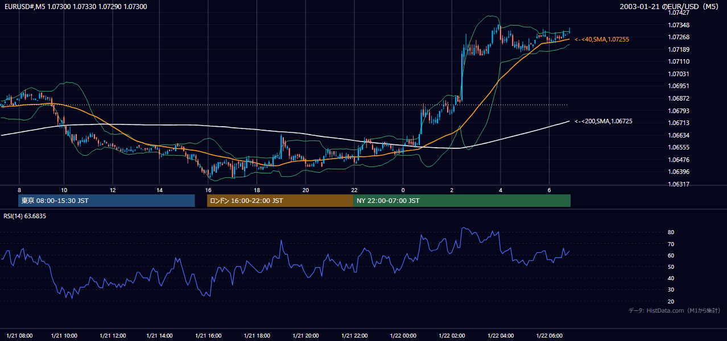727x341 pixels.
Task: Click the RSI(14) 63.6835 indicator label
Action: tap(25, 216)
